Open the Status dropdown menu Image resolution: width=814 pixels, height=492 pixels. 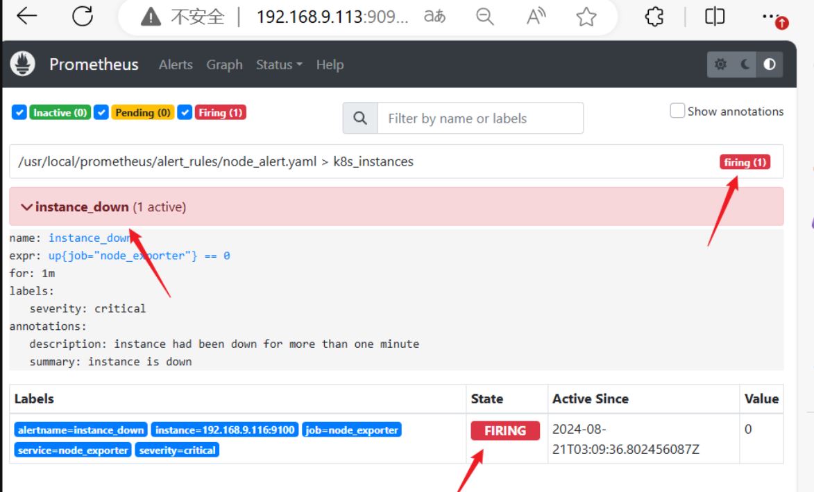[x=279, y=65]
